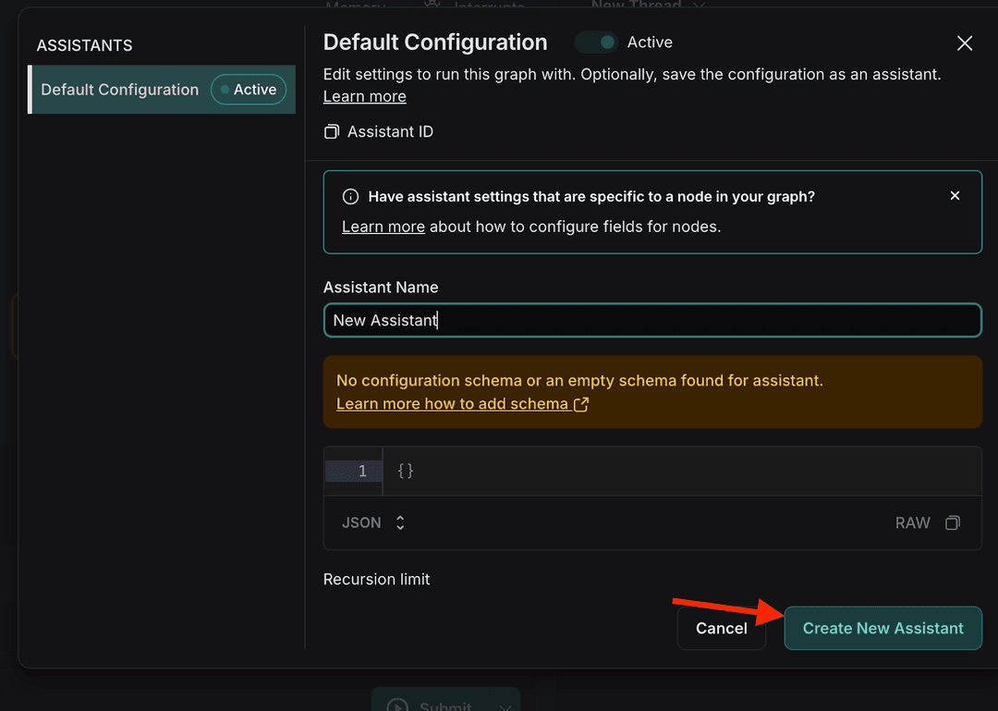Click the Create New Assistant button
Viewport: 998px width, 711px height.
coord(882,628)
